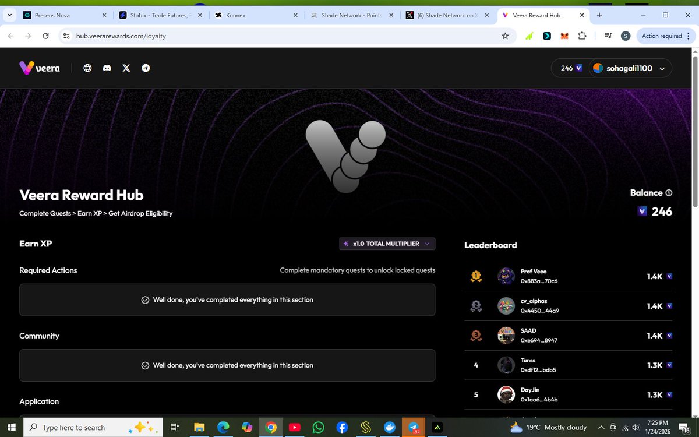
Task: Open the Windows Start menu
Action: coord(11,427)
